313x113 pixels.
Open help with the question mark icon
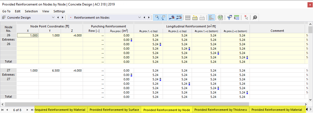click(255, 17)
